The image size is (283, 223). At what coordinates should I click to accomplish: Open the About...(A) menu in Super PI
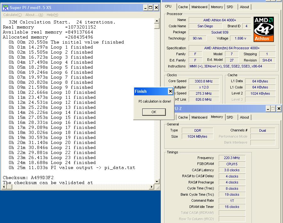coord(34,15)
